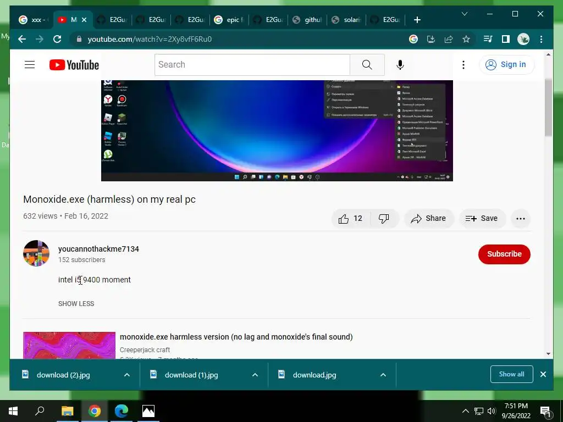The height and width of the screenshot is (422, 563).
Task: Open more actions ellipsis under video
Action: (520, 219)
